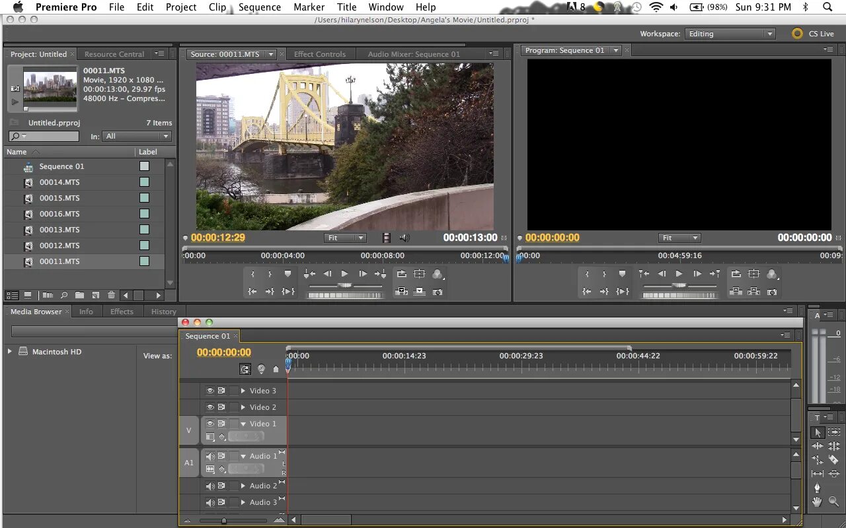Click the label color swatch for 00015.MTS
The height and width of the screenshot is (528, 846).
(144, 198)
